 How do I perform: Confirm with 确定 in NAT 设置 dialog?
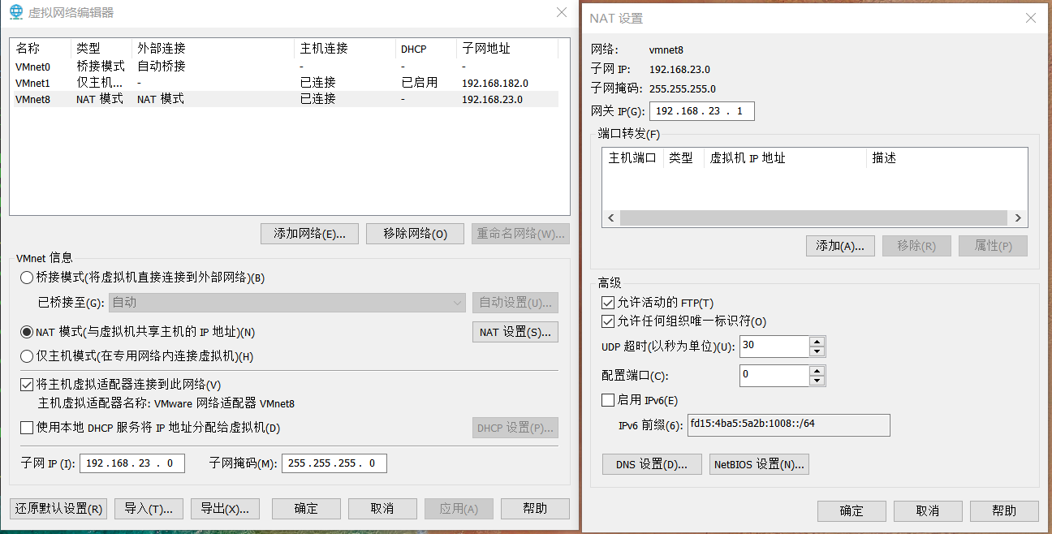coord(852,510)
